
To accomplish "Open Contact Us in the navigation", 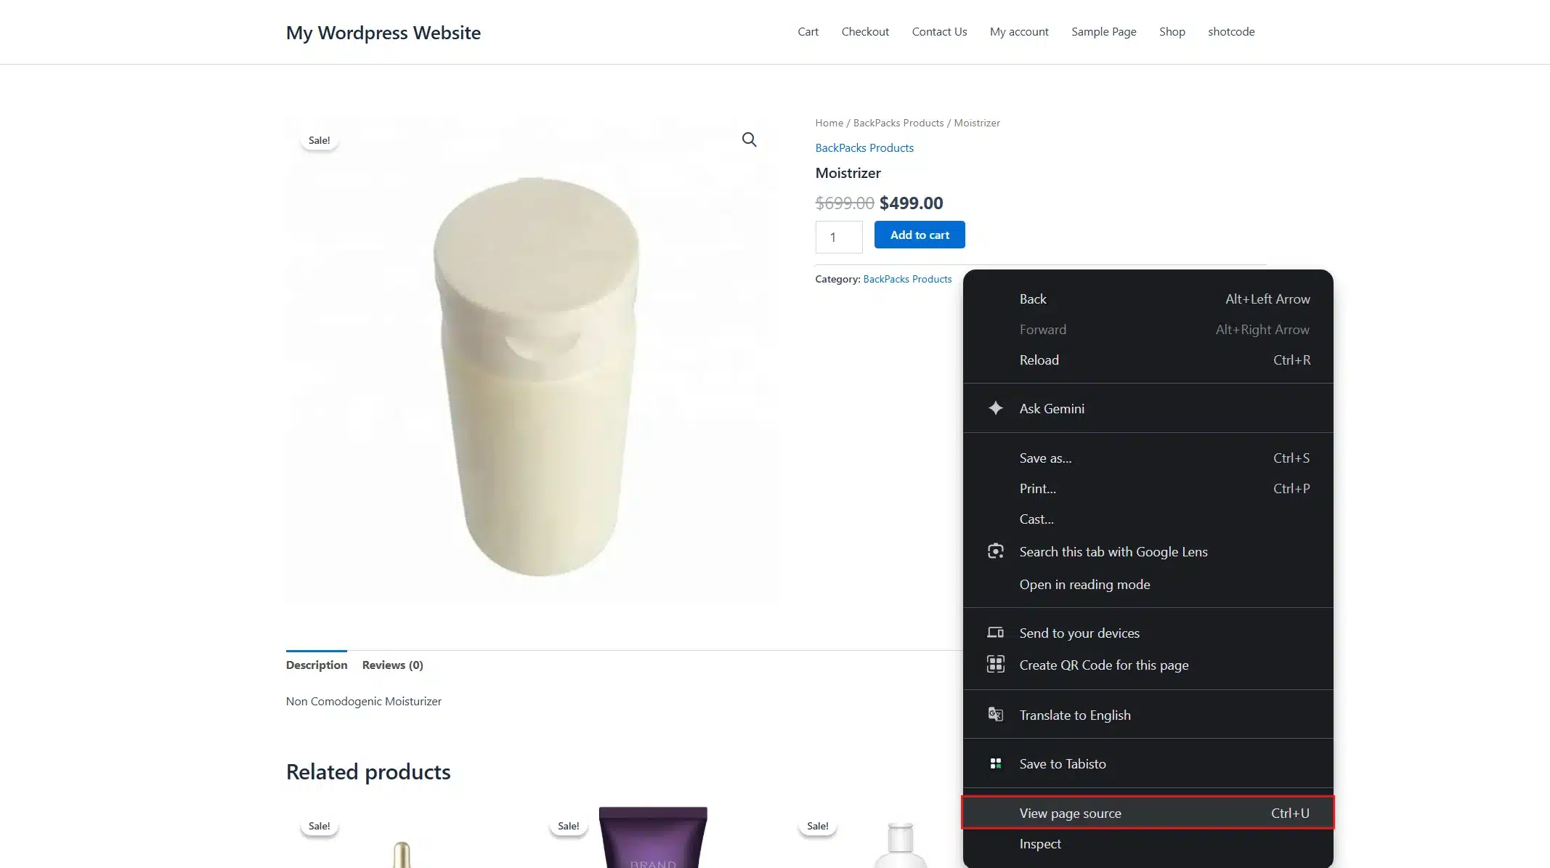I will point(939,32).
